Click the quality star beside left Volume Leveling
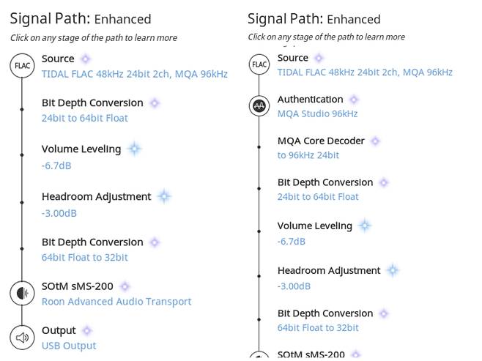 133,149
